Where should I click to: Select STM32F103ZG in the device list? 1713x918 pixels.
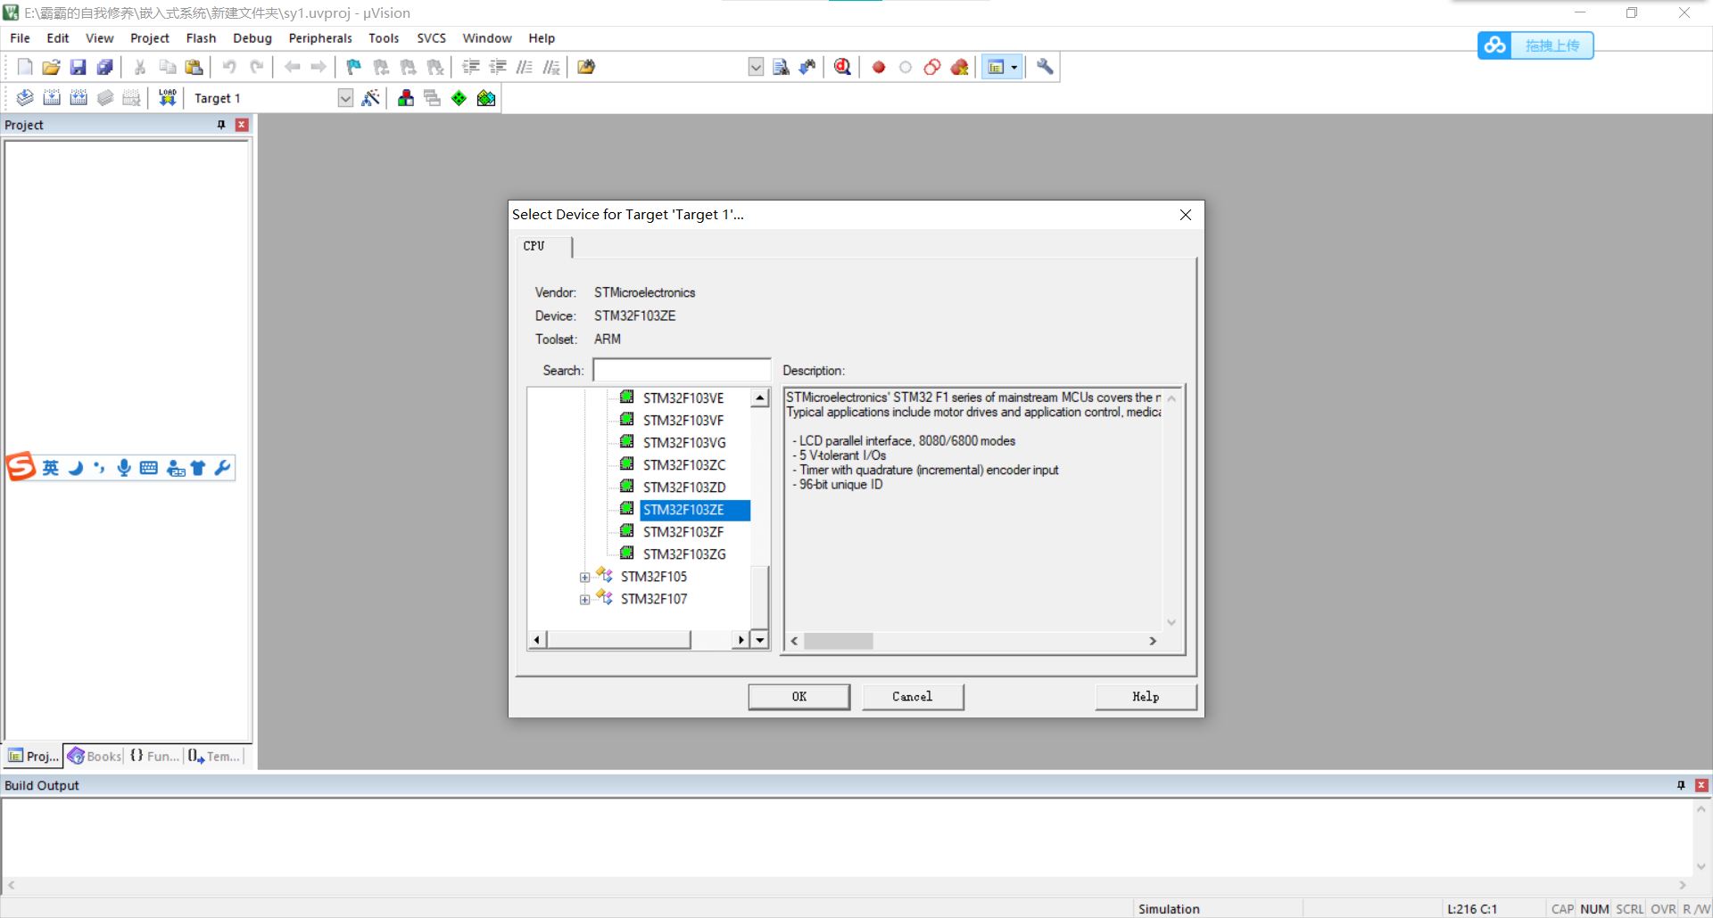pyautogui.click(x=684, y=554)
